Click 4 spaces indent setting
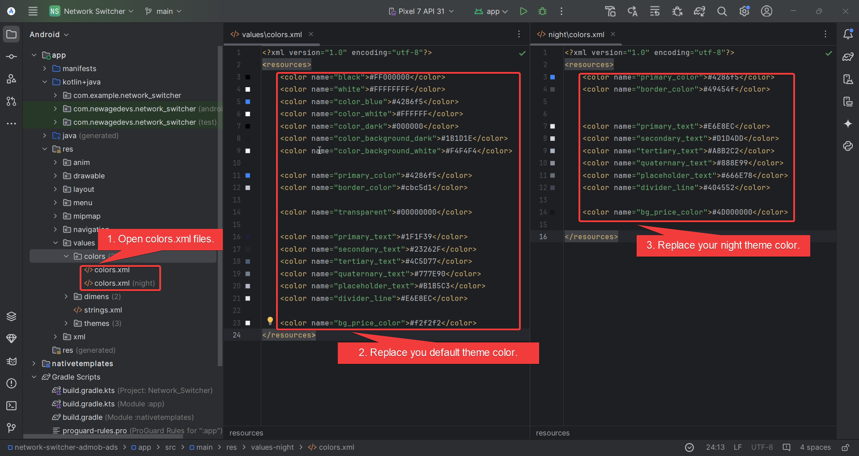 [815, 448]
